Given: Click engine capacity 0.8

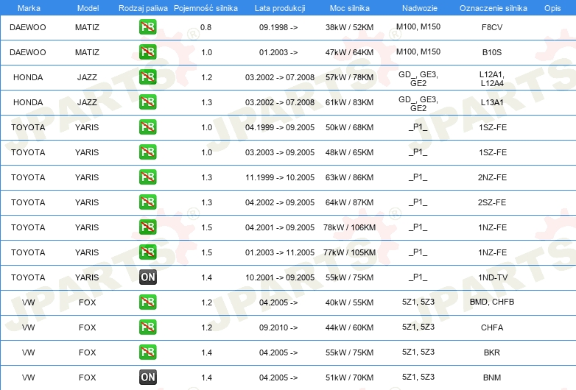Looking at the screenshot, I should (x=206, y=27).
